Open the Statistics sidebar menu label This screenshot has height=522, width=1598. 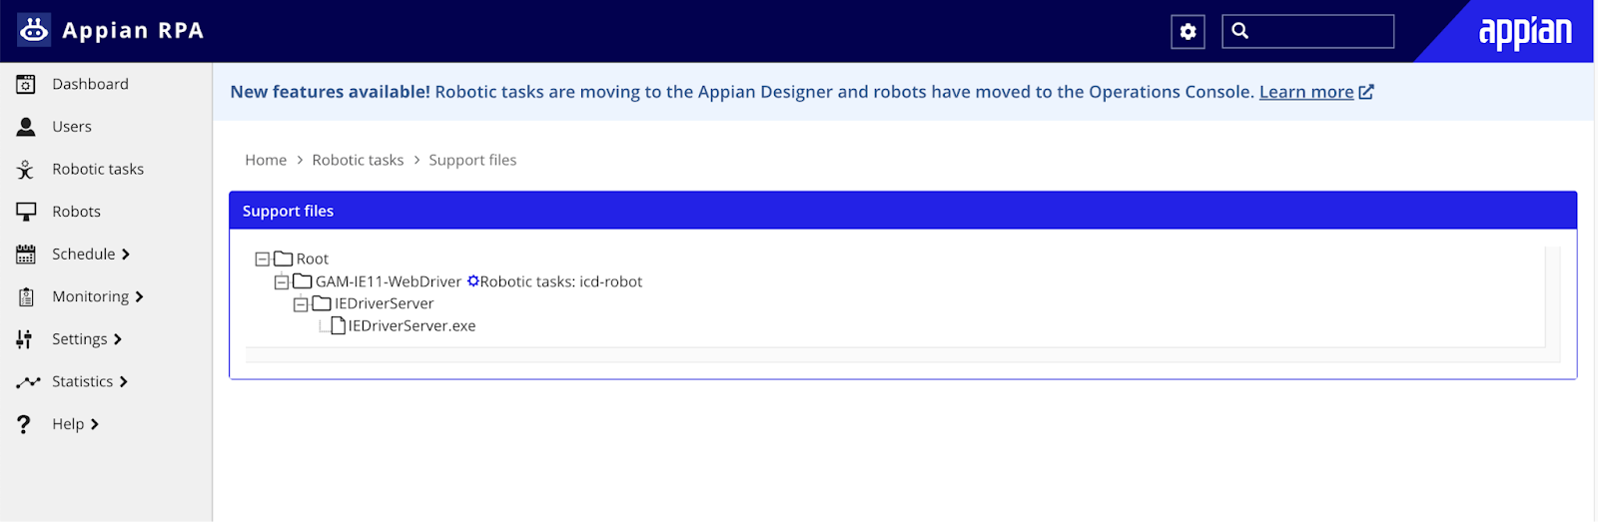82,381
